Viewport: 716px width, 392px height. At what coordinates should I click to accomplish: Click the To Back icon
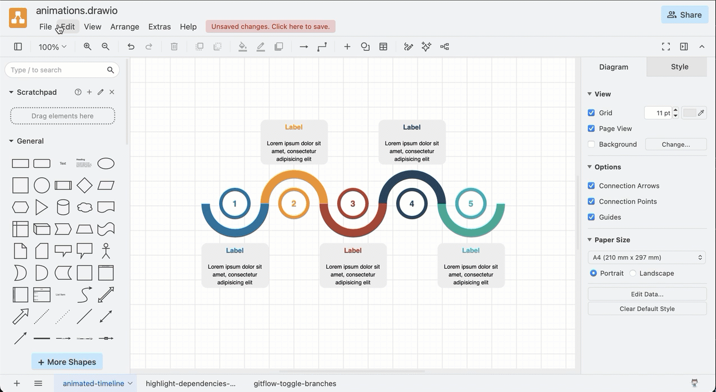tap(217, 47)
